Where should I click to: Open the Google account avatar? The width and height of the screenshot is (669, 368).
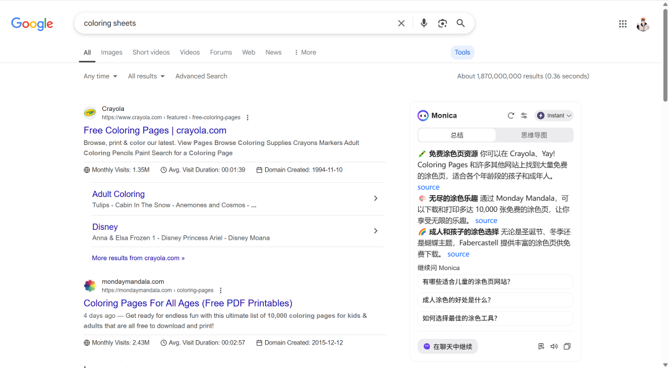(x=642, y=24)
